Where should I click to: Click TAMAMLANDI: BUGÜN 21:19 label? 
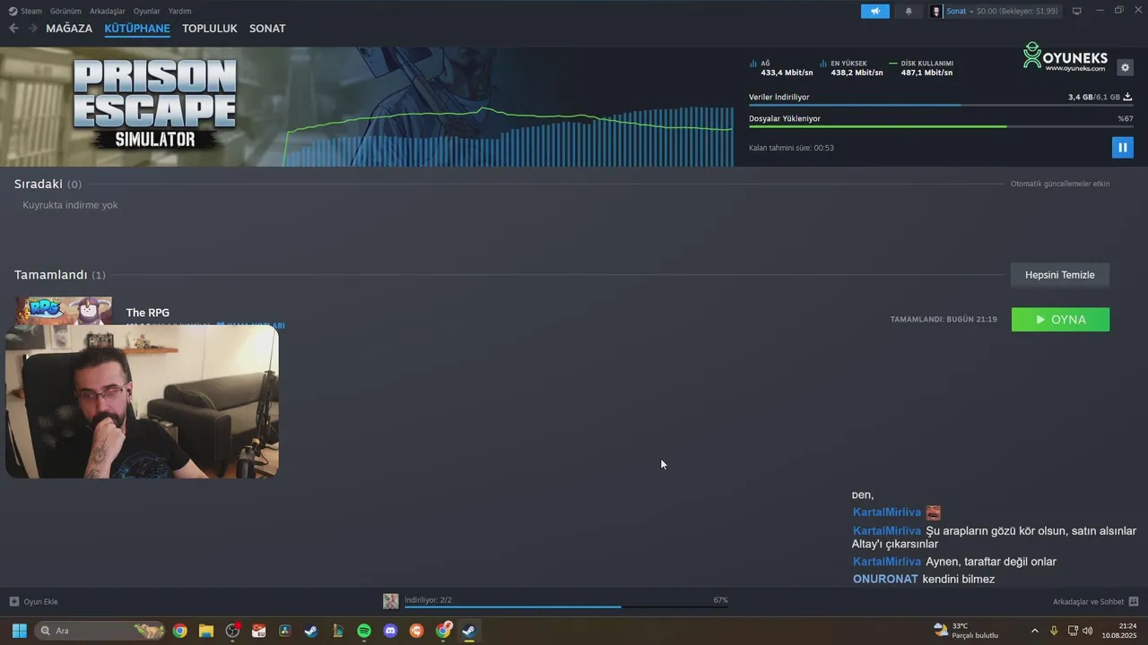tap(944, 320)
